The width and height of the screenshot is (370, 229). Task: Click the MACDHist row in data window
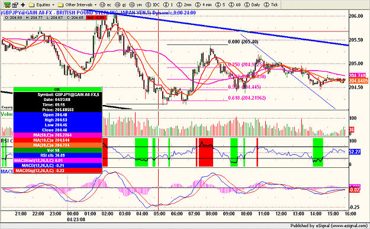pos(57,161)
